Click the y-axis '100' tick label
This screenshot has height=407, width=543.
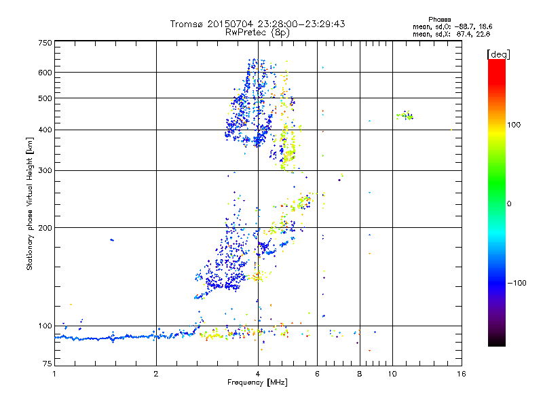45,326
